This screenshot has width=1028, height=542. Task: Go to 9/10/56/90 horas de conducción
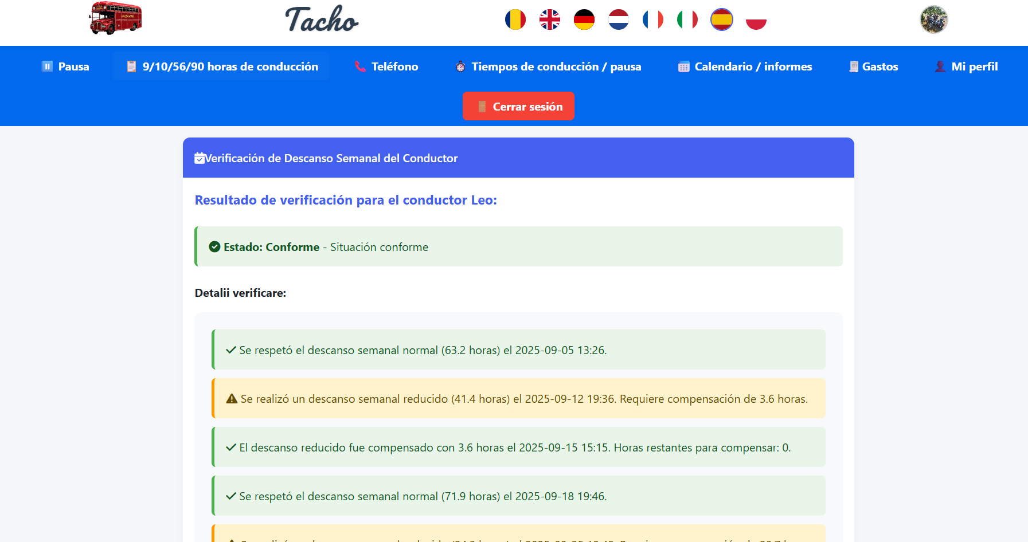coord(222,66)
